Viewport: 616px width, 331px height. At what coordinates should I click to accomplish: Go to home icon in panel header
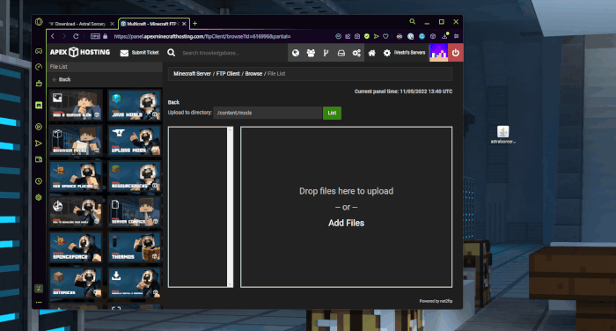pyautogui.click(x=371, y=53)
